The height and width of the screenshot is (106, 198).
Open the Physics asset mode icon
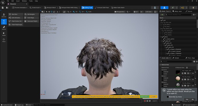193,8
